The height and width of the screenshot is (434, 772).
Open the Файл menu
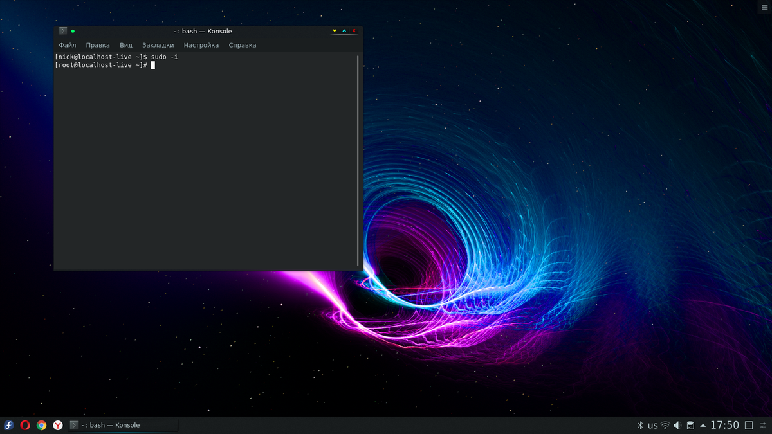(x=68, y=45)
